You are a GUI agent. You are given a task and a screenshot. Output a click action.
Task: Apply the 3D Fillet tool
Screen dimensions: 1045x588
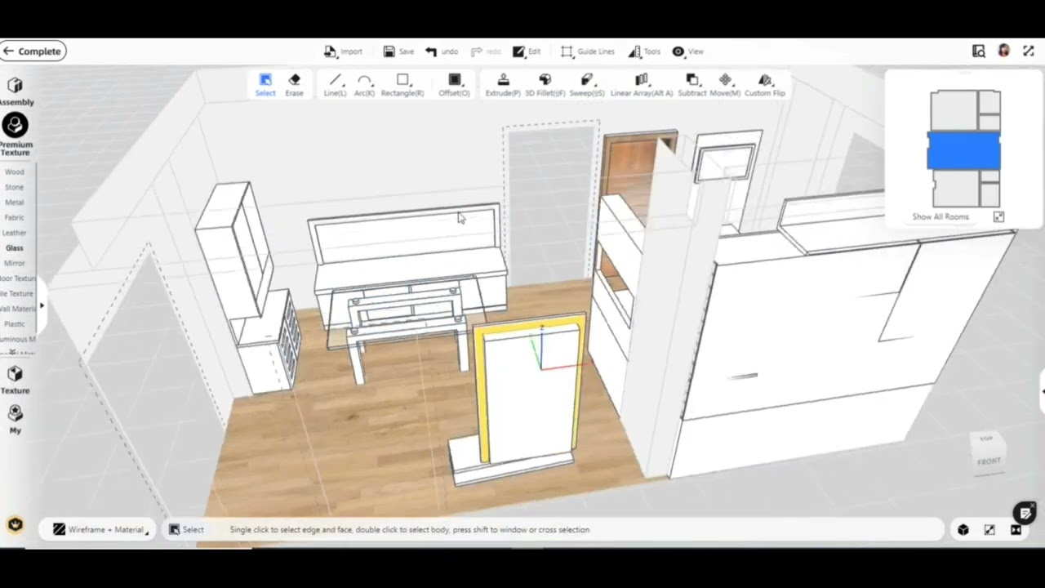pos(545,85)
